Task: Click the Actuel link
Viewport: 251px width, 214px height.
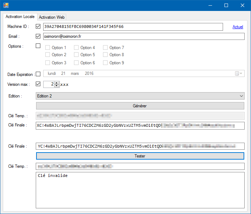Action: tap(238, 27)
